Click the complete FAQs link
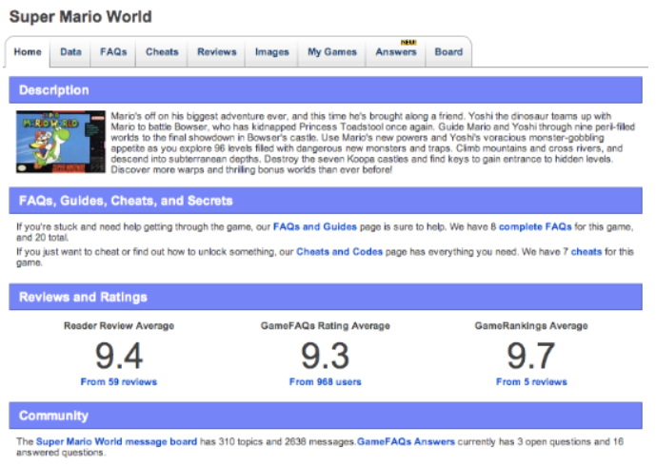The height and width of the screenshot is (466, 656). 533,227
